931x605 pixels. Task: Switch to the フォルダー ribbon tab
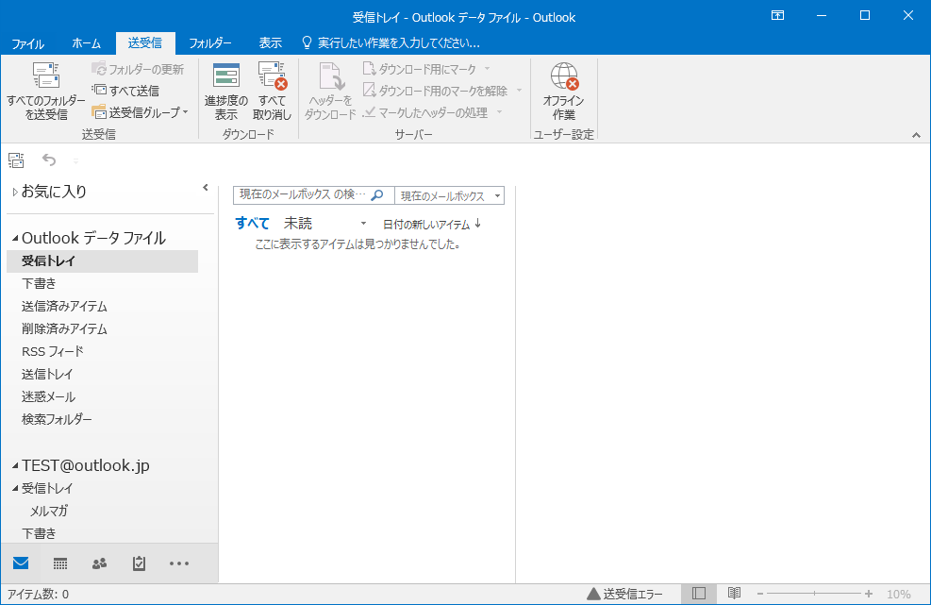(x=209, y=43)
